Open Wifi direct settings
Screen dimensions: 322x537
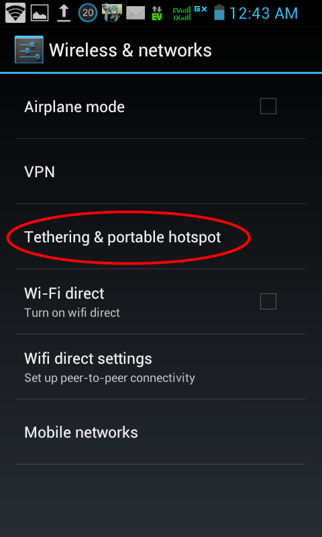pos(161,367)
